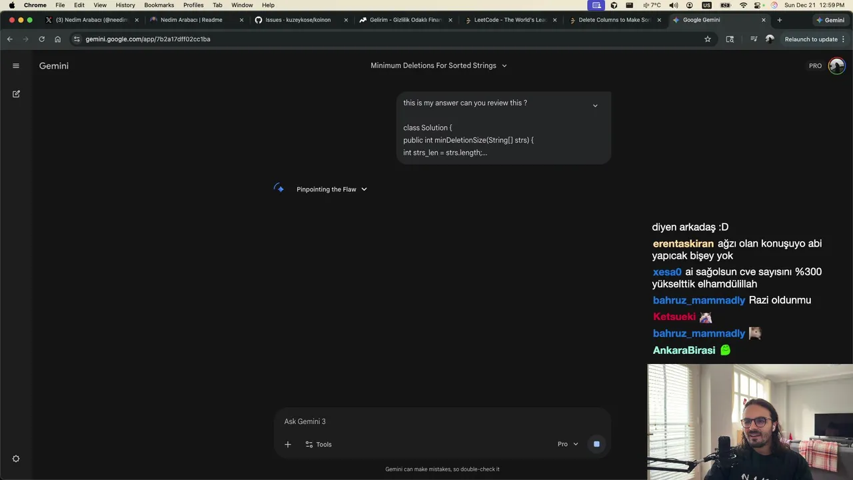Open the Chrome app menu
Image resolution: width=853 pixels, height=480 pixels.
(35, 5)
